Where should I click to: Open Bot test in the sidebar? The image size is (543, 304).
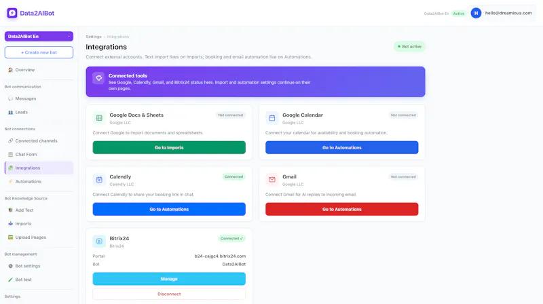tap(39, 280)
